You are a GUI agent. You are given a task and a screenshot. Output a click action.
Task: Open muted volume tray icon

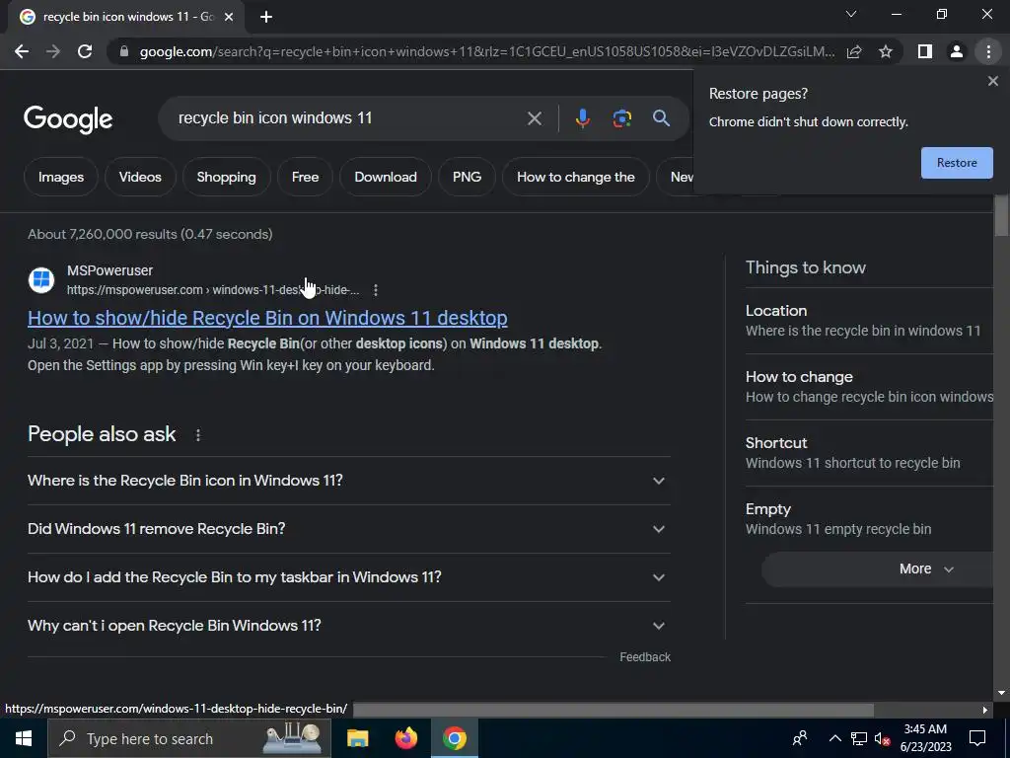click(883, 738)
